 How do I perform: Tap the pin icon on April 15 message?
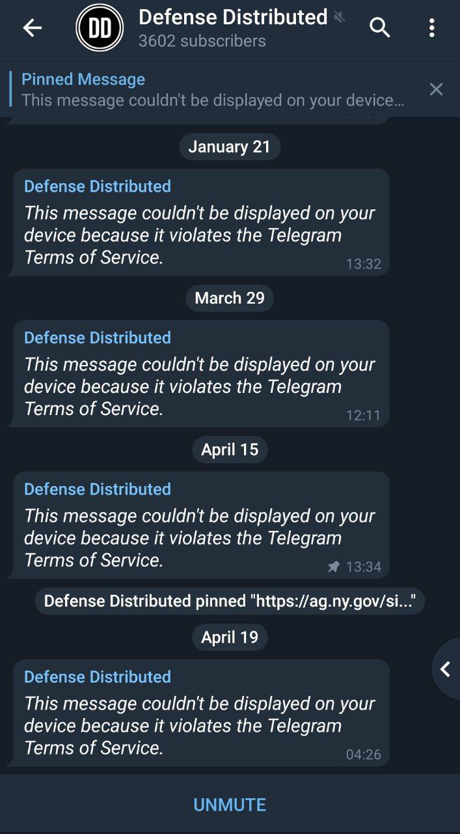point(334,567)
